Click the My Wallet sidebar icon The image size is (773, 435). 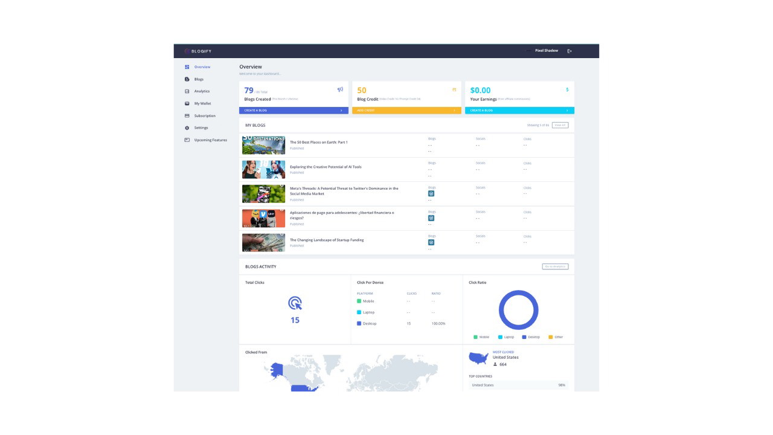pyautogui.click(x=187, y=103)
